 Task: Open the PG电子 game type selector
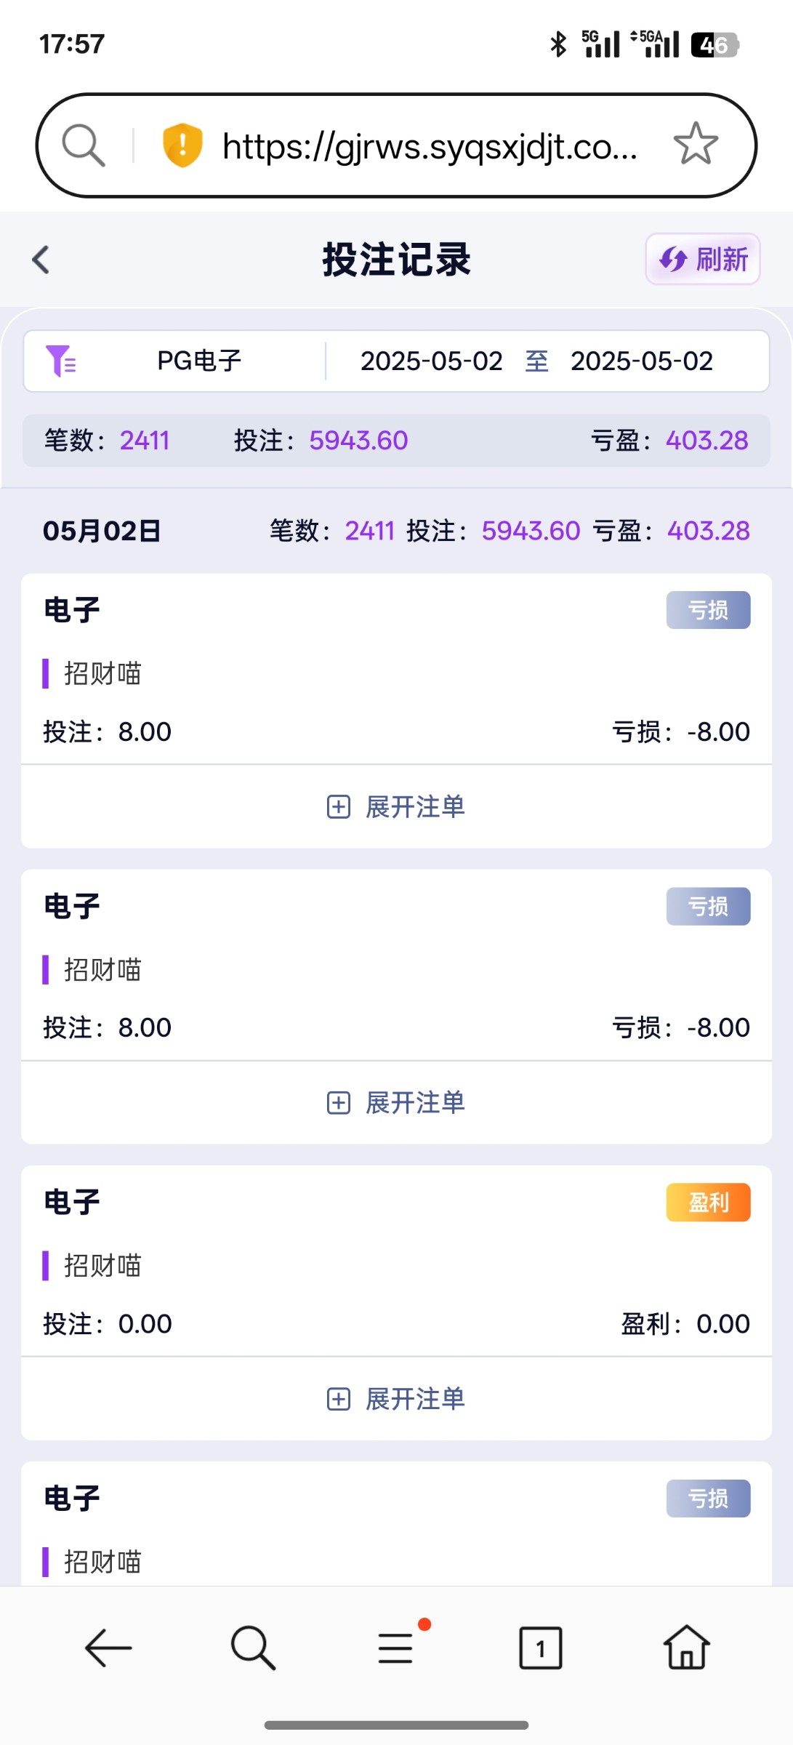click(199, 361)
